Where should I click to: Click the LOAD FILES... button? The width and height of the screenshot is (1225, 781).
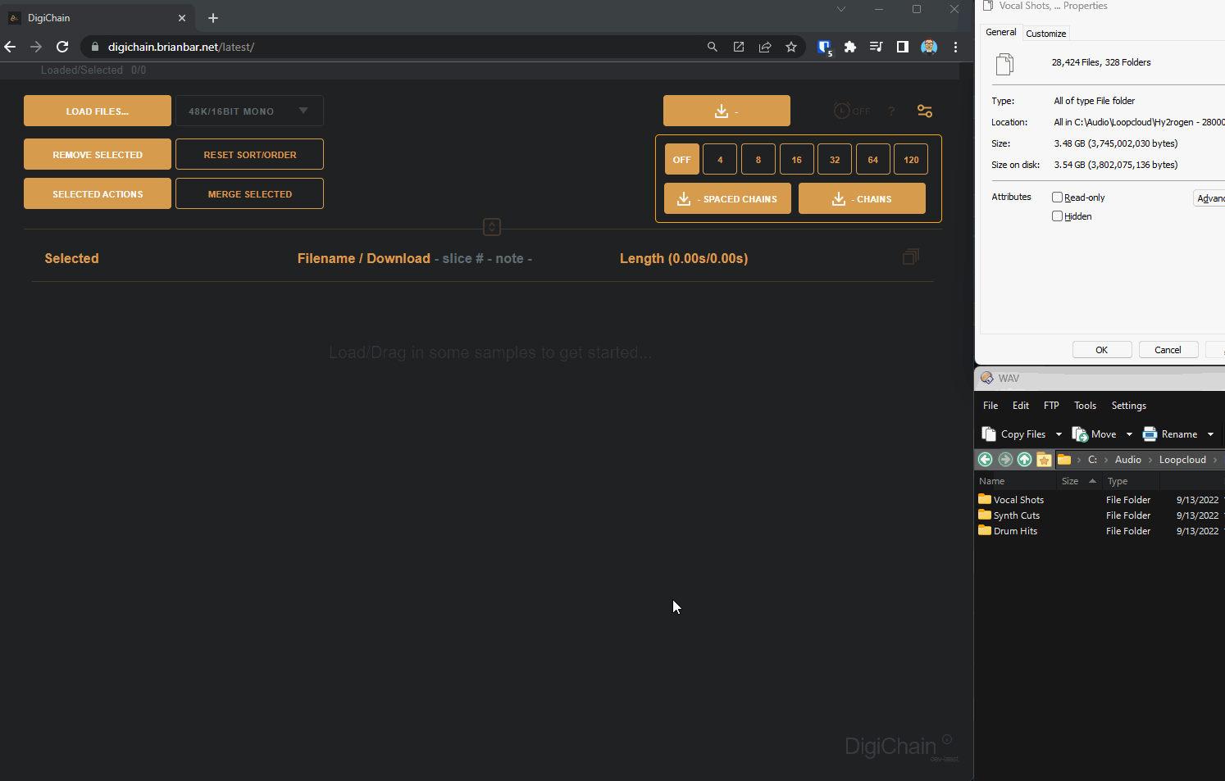coord(98,111)
